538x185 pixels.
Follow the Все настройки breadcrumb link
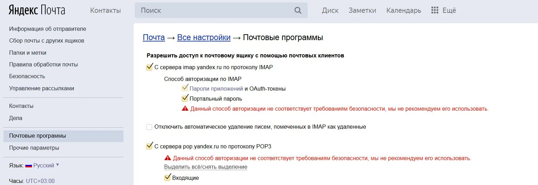204,37
